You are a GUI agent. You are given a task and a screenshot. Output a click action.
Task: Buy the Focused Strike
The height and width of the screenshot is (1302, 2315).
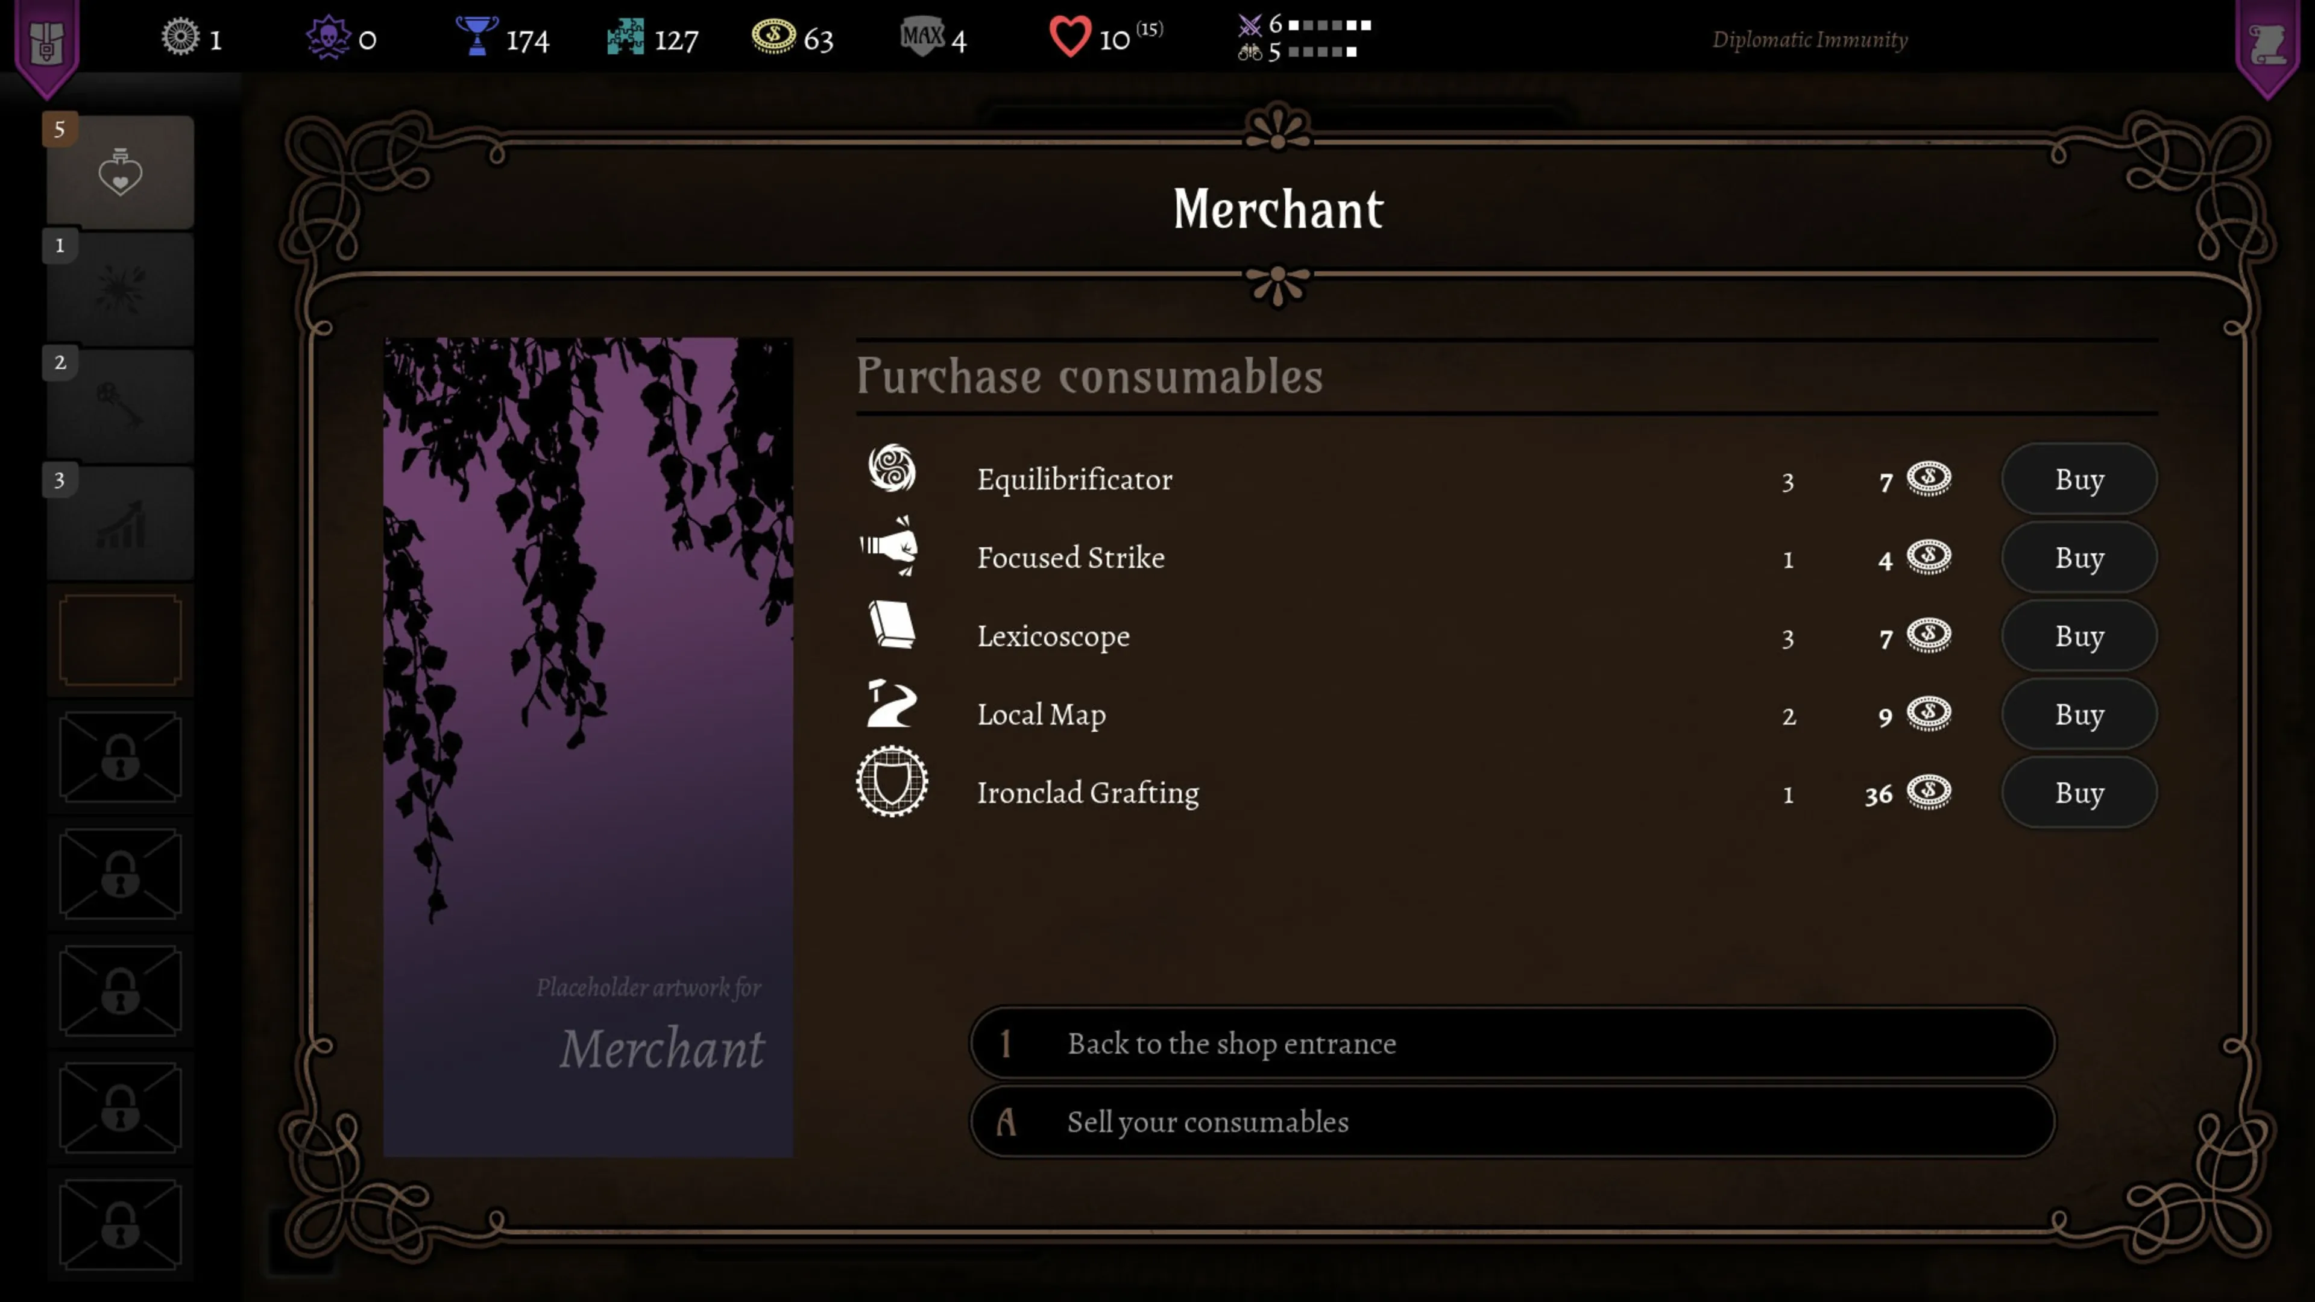(2079, 557)
